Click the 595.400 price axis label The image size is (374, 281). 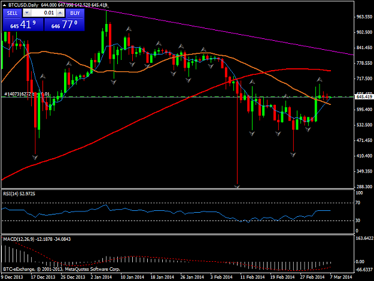pos(364,109)
